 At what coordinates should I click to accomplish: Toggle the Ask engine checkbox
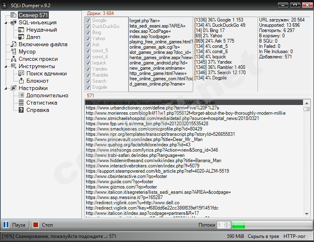pyautogui.click(x=88, y=45)
